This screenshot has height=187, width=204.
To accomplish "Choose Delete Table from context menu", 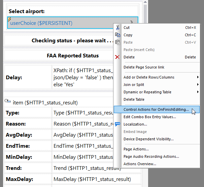I will pyautogui.click(x=134, y=99).
